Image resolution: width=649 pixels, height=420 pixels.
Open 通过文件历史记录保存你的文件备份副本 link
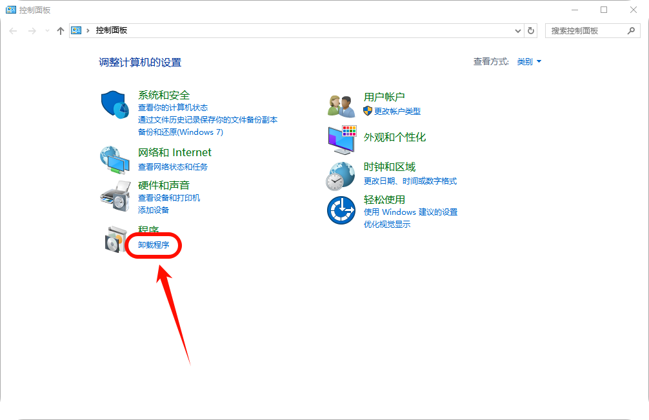coord(208,119)
